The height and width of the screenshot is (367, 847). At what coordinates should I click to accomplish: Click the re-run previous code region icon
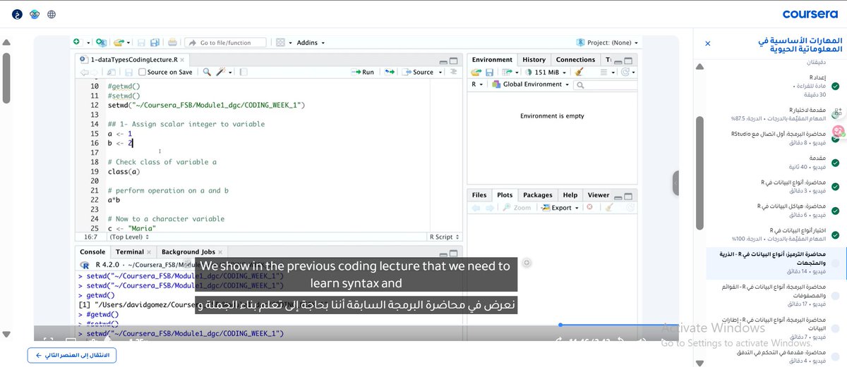pyautogui.click(x=388, y=72)
